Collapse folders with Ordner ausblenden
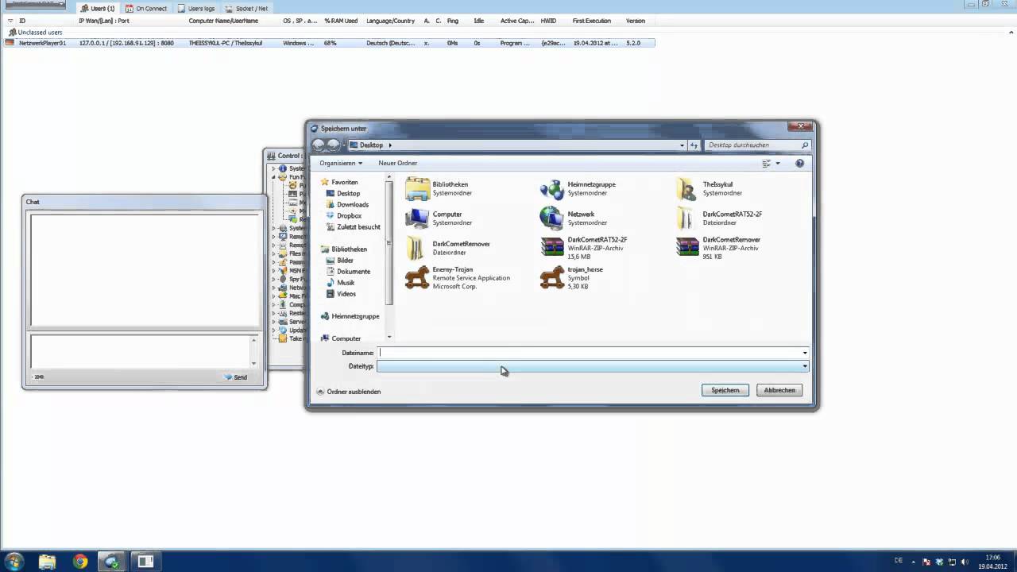The width and height of the screenshot is (1017, 572). [x=349, y=392]
